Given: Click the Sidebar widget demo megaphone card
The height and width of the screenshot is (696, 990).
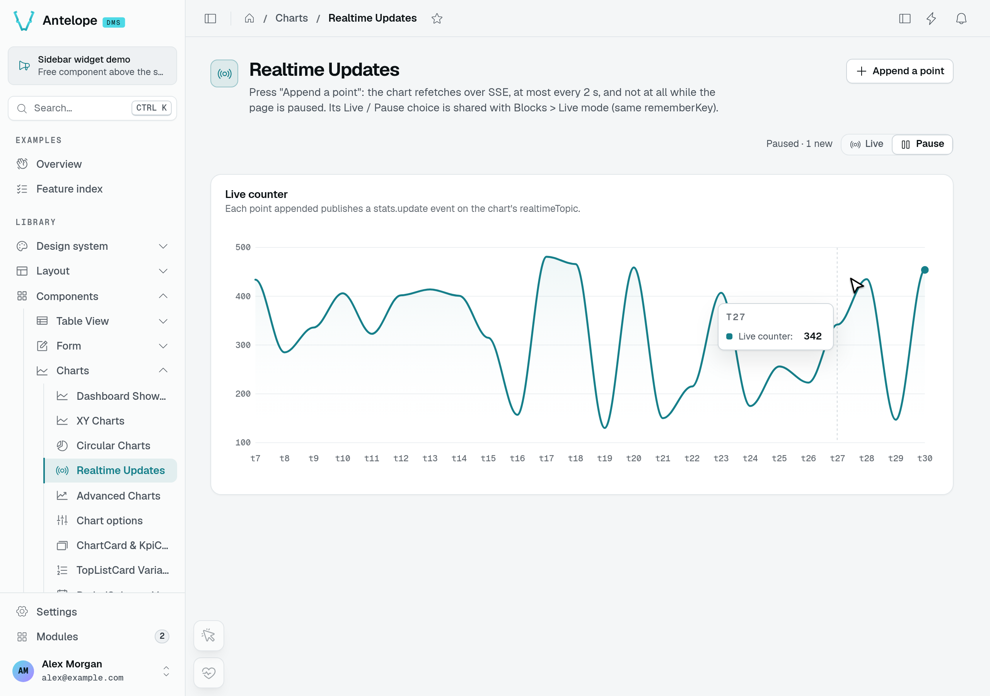Looking at the screenshot, I should pyautogui.click(x=92, y=66).
